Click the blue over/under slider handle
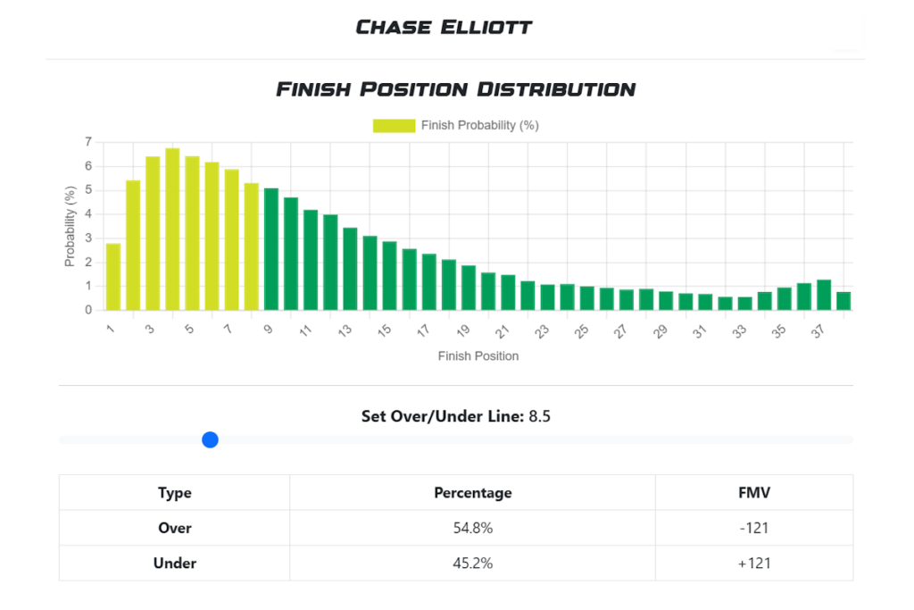The width and height of the screenshot is (914, 610). pyautogui.click(x=211, y=439)
